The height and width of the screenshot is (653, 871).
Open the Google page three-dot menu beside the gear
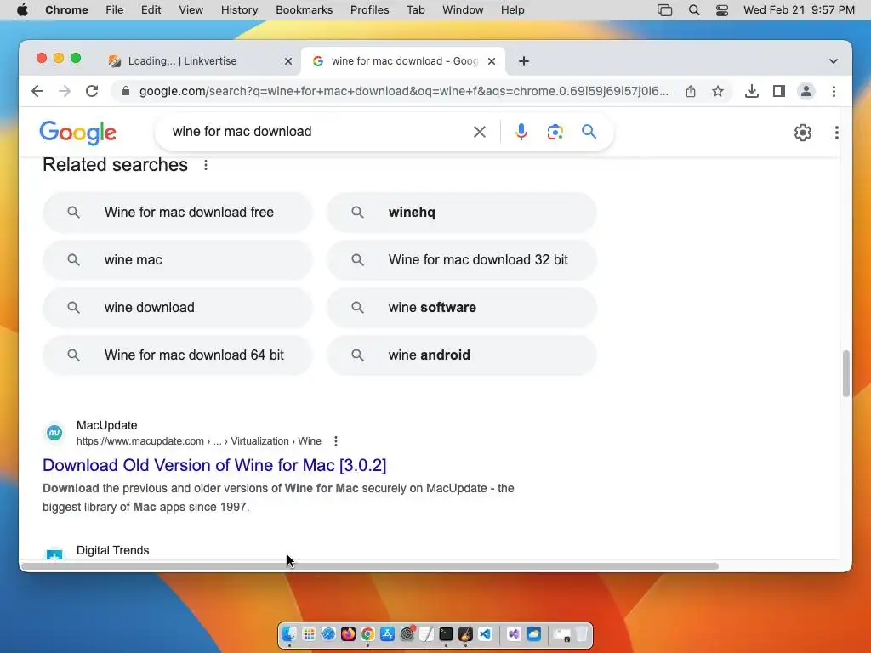pyautogui.click(x=837, y=132)
